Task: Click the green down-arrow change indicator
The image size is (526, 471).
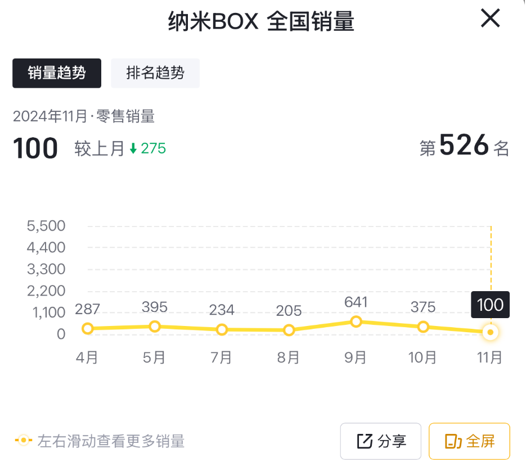Action: (133, 148)
